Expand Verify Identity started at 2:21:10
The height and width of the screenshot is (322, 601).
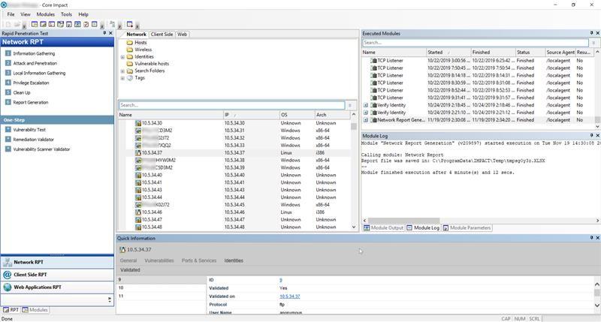[366, 113]
